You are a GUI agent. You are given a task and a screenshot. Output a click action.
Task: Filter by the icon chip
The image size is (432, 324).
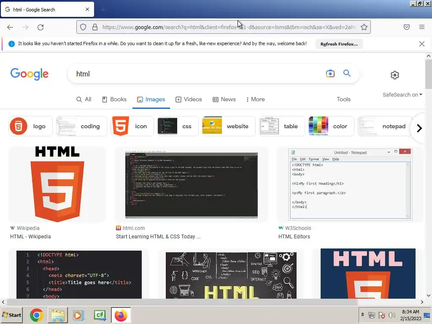coord(132,126)
